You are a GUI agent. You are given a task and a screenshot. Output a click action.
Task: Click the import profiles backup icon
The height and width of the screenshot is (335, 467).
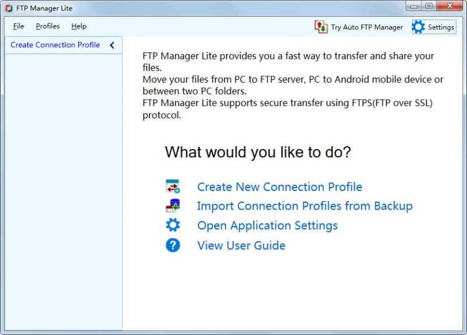[x=173, y=206]
